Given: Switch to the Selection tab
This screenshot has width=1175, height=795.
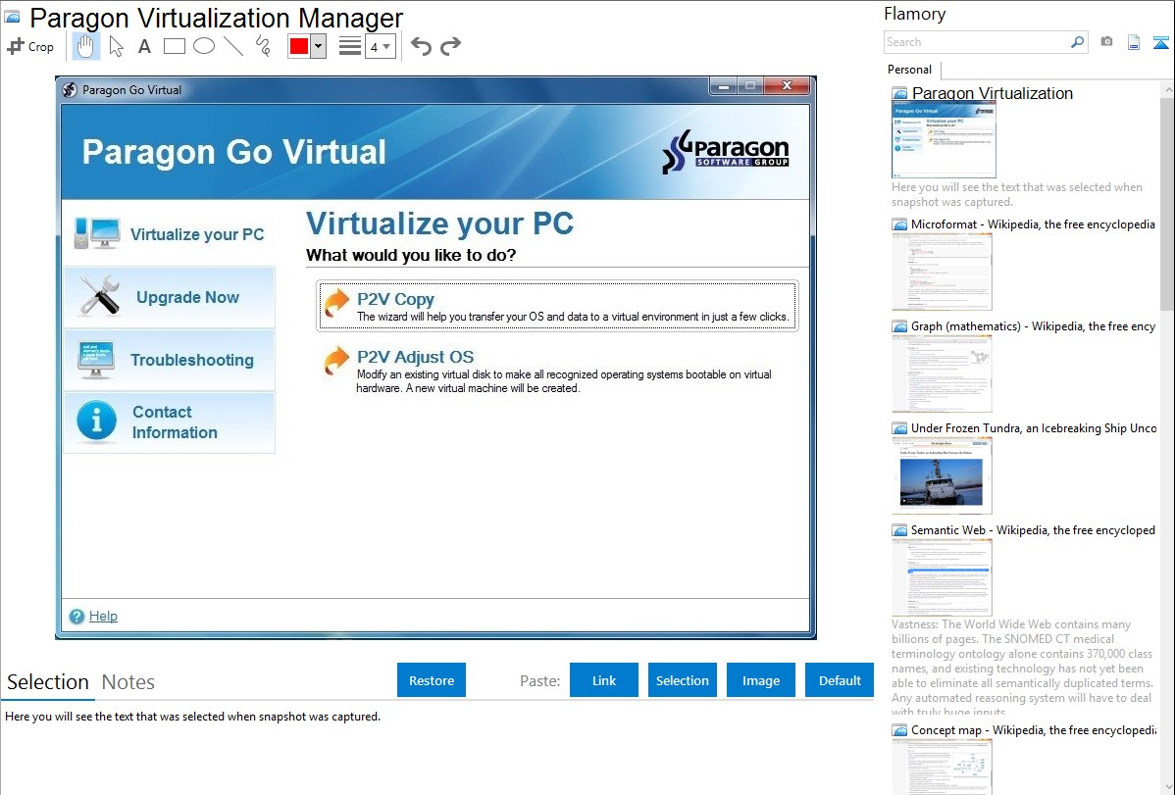Looking at the screenshot, I should coord(48,682).
